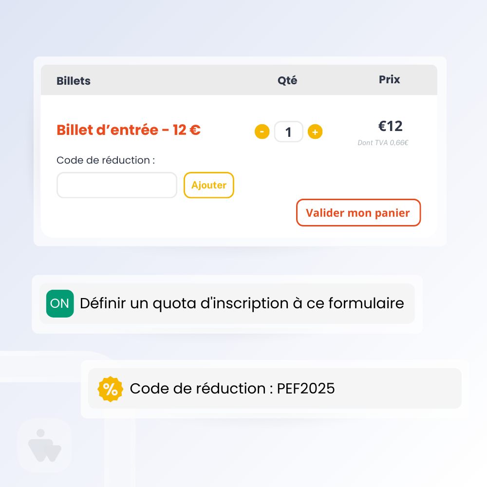The image size is (487, 487).
Task: Click the Qté column header
Action: 287,80
